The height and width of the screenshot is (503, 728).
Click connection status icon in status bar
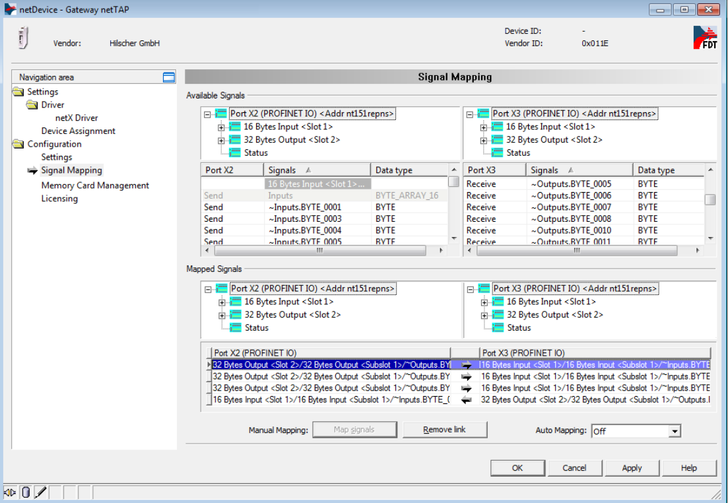tap(10, 492)
